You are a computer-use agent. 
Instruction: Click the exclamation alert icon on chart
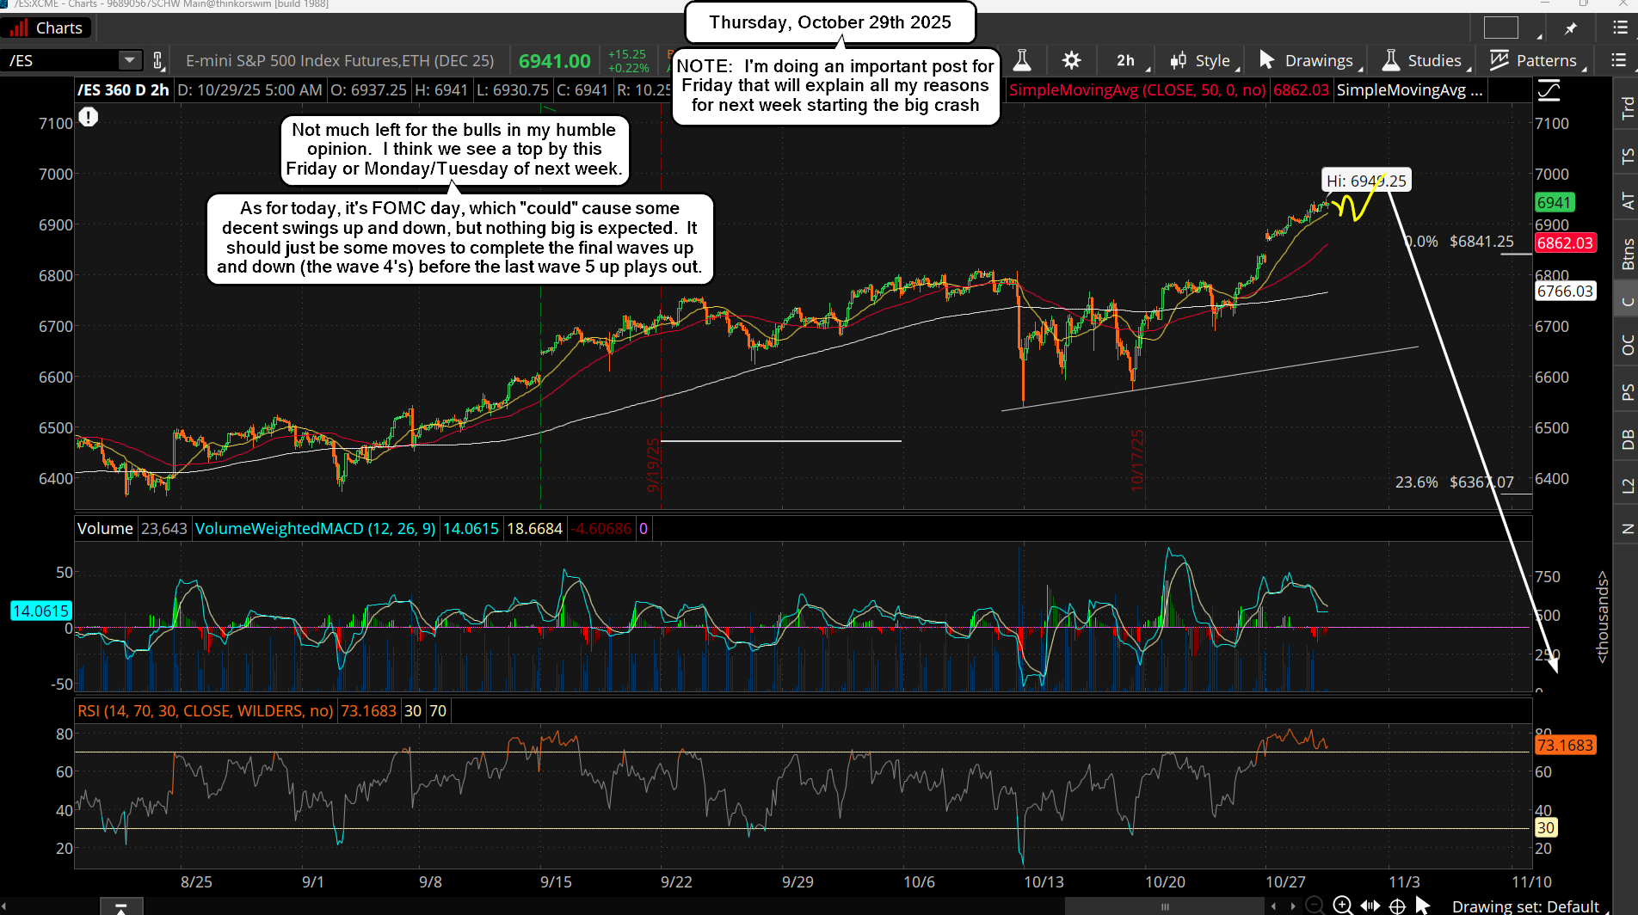click(89, 117)
